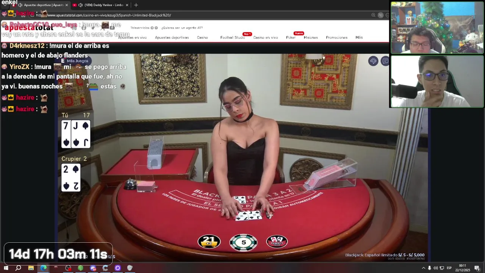Click the Teleservicios link
Screen dimensions: 485x273
point(140,28)
